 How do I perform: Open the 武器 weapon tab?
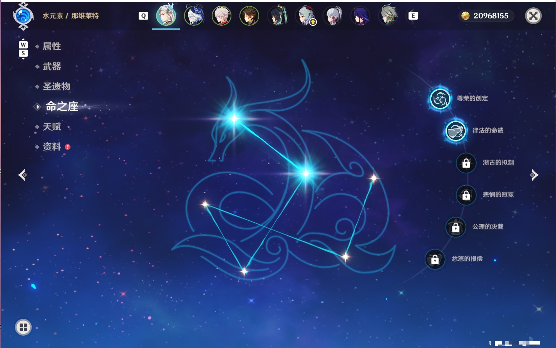click(x=52, y=67)
